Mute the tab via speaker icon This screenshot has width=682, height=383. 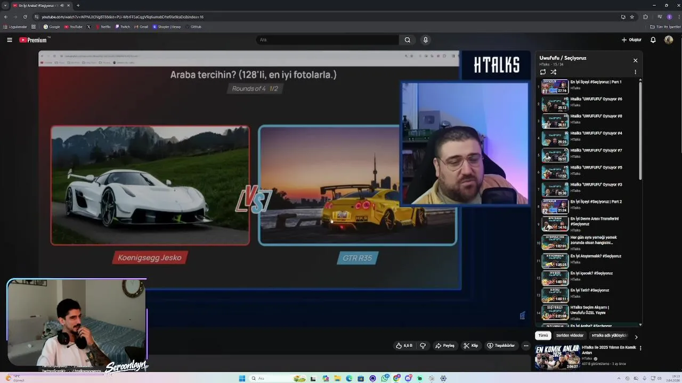[62, 5]
